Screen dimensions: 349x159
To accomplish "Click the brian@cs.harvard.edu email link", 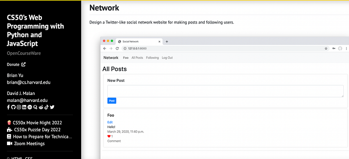I will pyautogui.click(x=29, y=82).
